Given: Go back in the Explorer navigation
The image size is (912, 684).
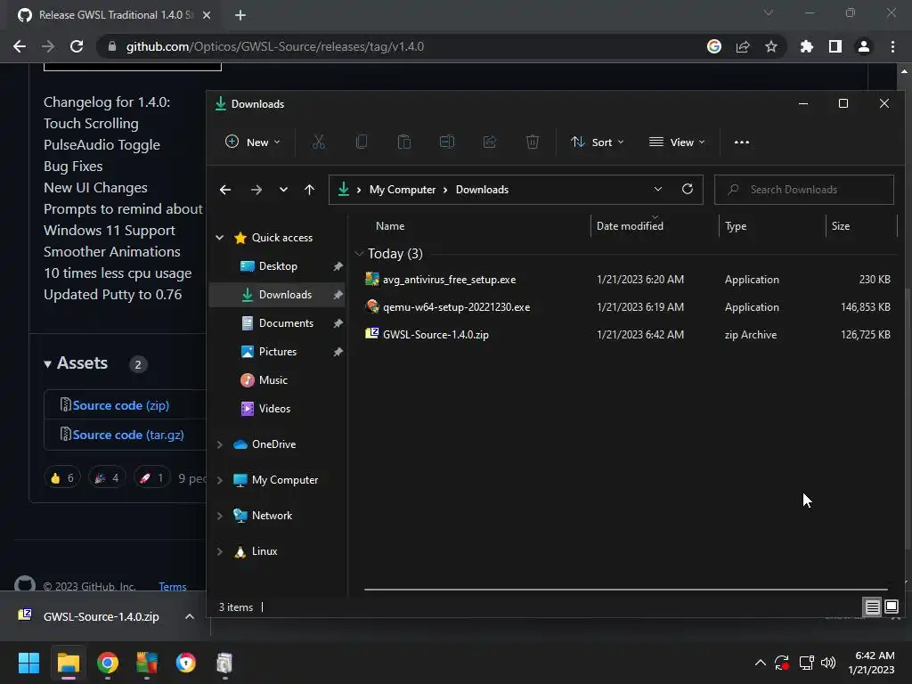Looking at the screenshot, I should (x=225, y=190).
